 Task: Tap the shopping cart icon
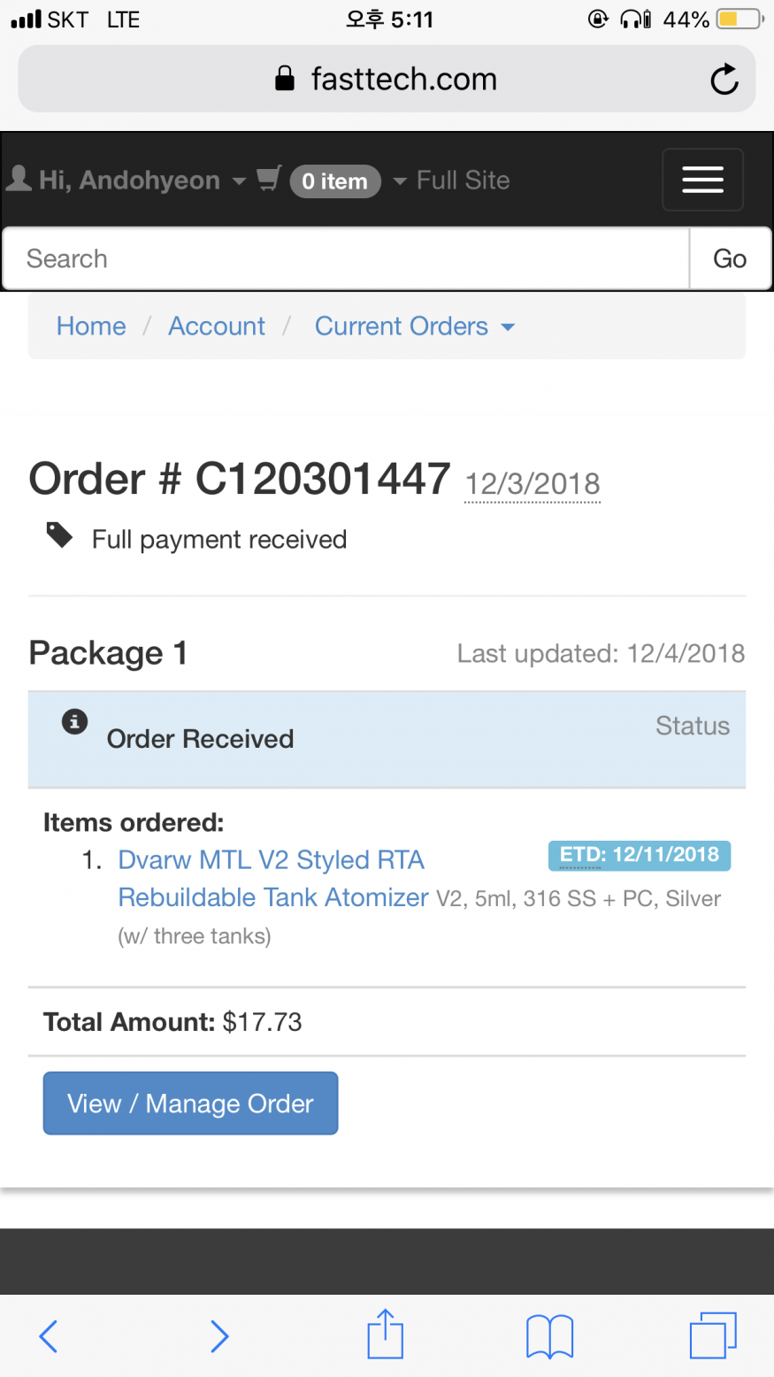tap(269, 180)
